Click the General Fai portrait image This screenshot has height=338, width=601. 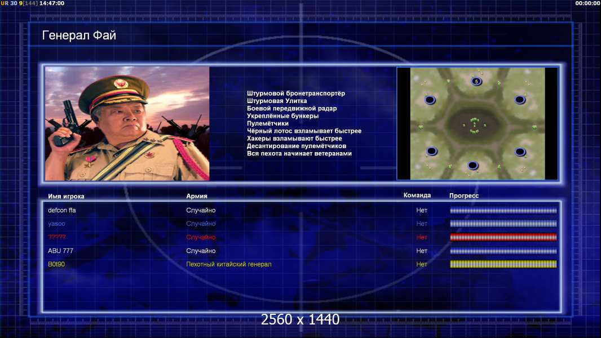point(127,123)
